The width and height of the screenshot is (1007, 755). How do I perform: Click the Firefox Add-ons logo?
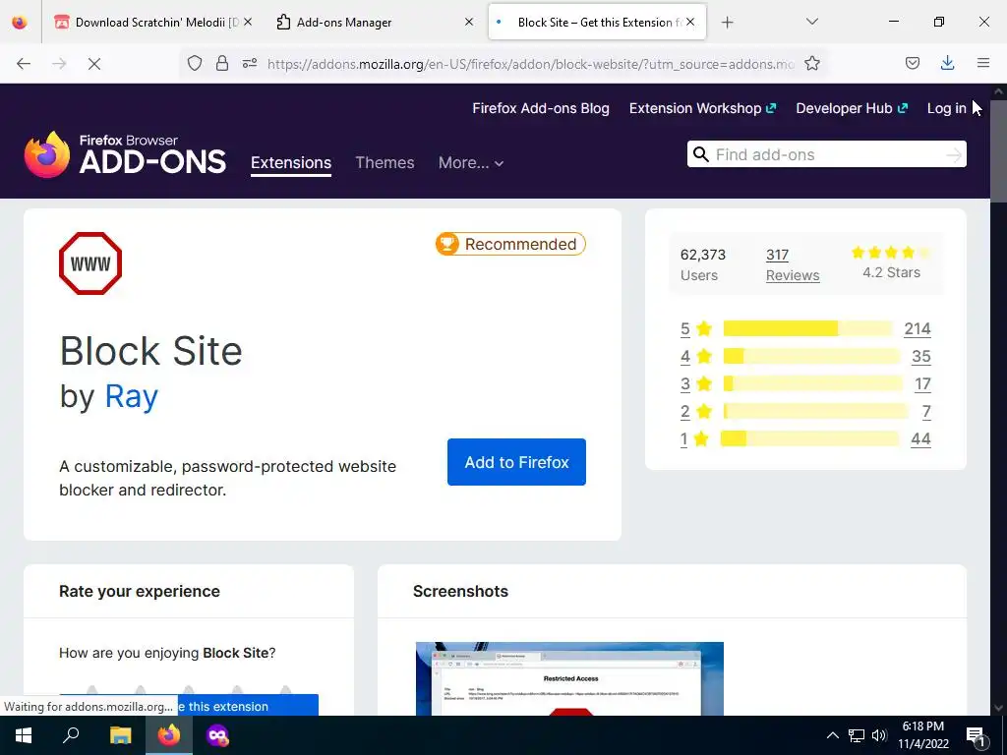pos(125,154)
